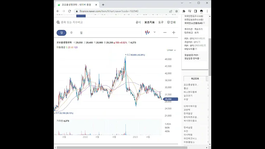Screen dimensions: 265x149
Task: Click the 인쇄 print button
Action: click(x=171, y=22)
